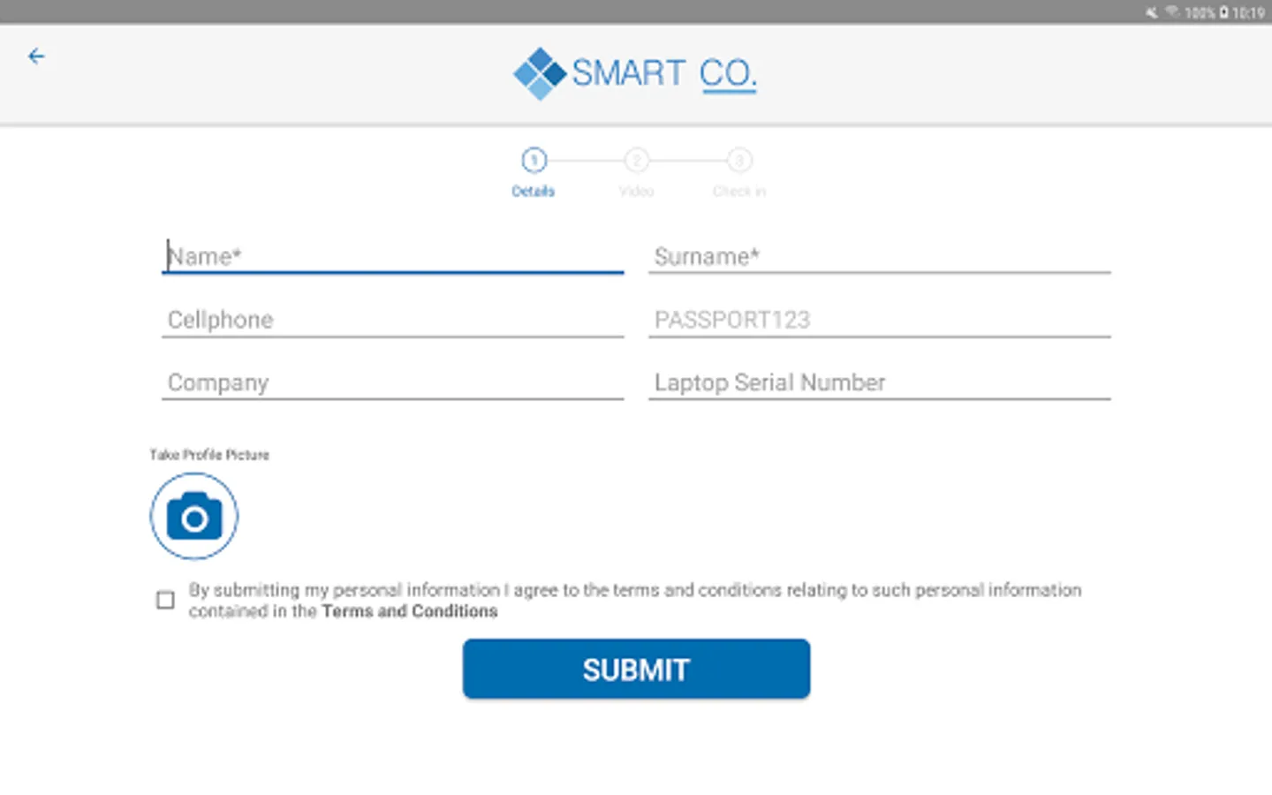
Task: Click step 2 circle for Video
Action: click(x=636, y=162)
